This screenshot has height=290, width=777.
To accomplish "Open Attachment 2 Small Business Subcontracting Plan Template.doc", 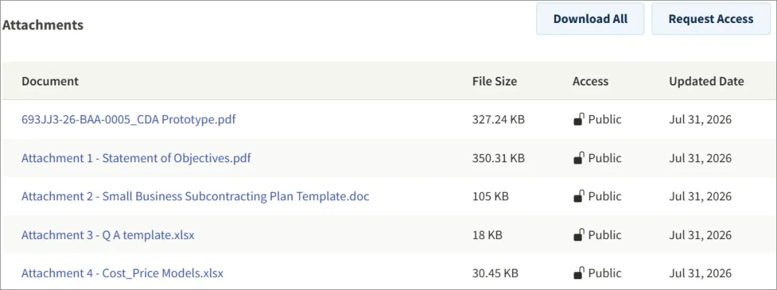I will [x=195, y=197].
